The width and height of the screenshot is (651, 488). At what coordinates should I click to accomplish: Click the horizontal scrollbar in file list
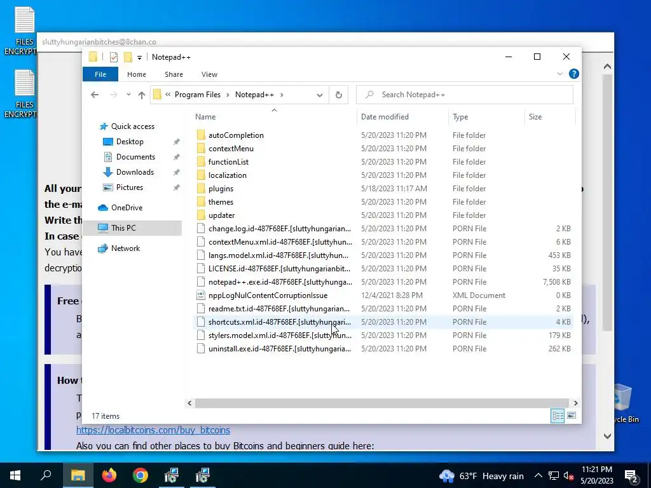pyautogui.click(x=381, y=403)
